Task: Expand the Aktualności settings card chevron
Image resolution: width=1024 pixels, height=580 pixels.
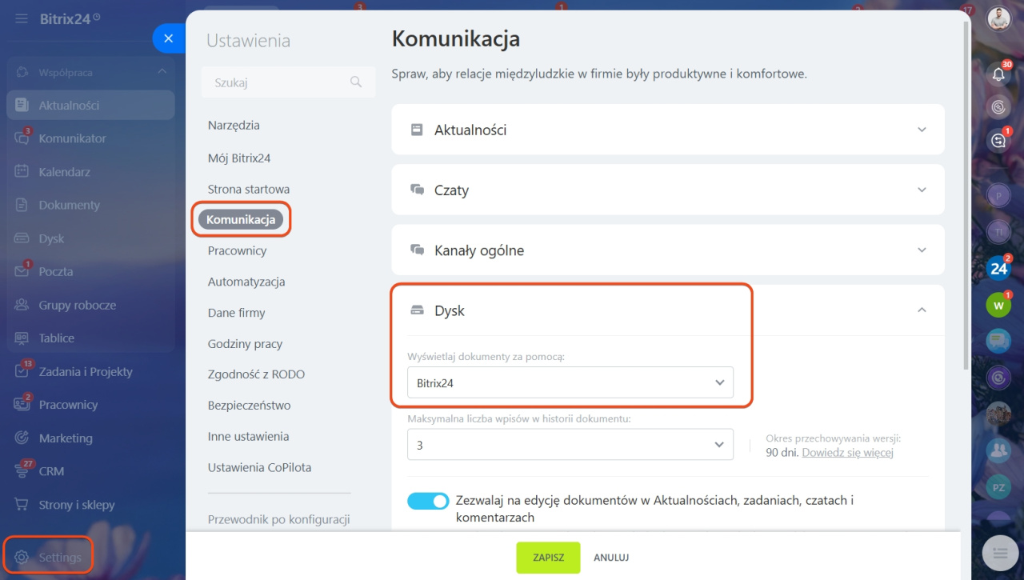Action: pyautogui.click(x=922, y=130)
